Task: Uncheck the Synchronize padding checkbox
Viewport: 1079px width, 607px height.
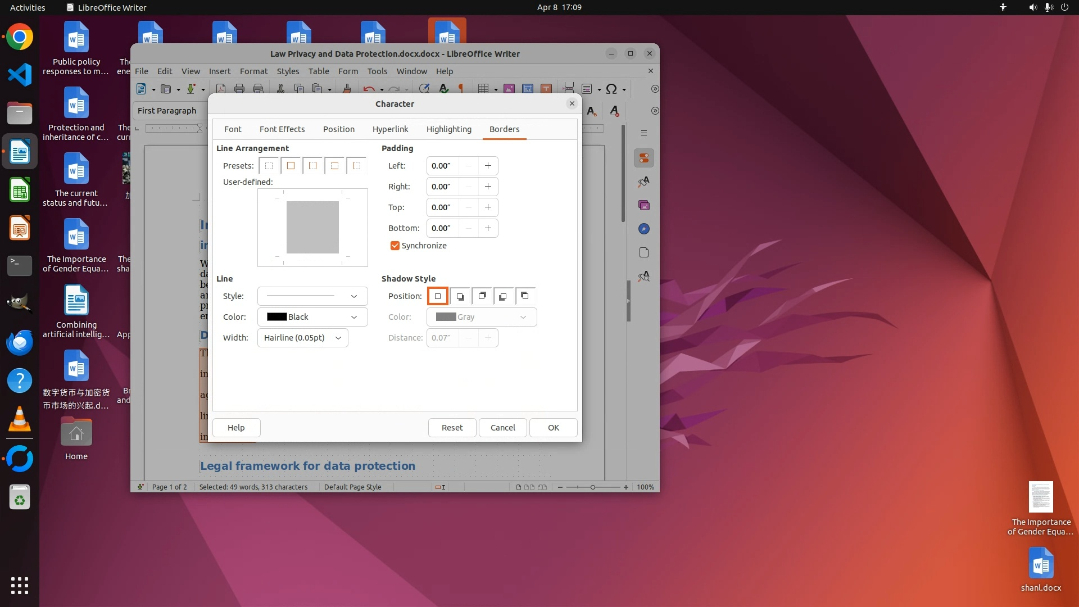Action: point(395,246)
